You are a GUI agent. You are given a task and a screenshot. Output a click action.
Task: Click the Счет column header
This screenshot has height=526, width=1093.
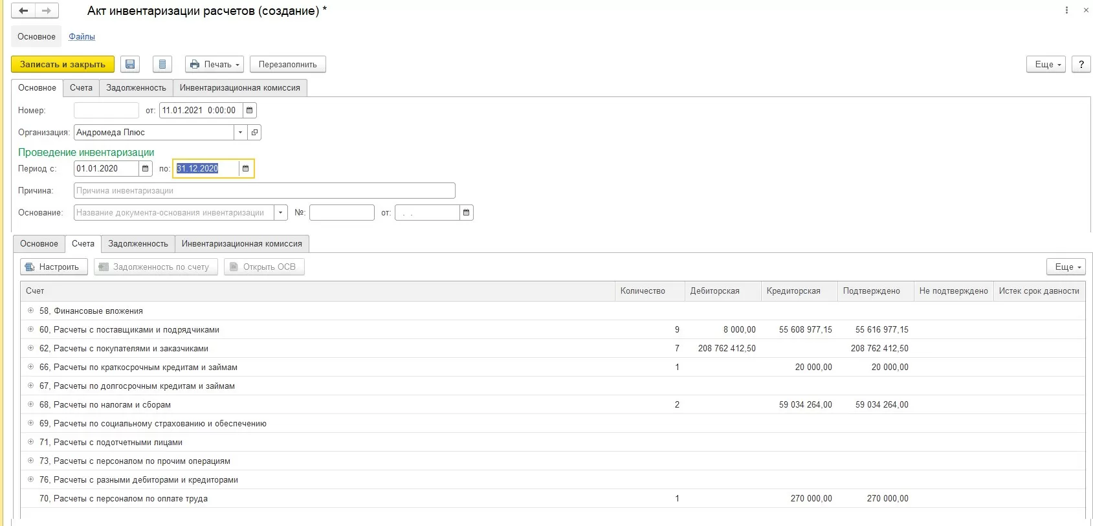[x=318, y=291]
